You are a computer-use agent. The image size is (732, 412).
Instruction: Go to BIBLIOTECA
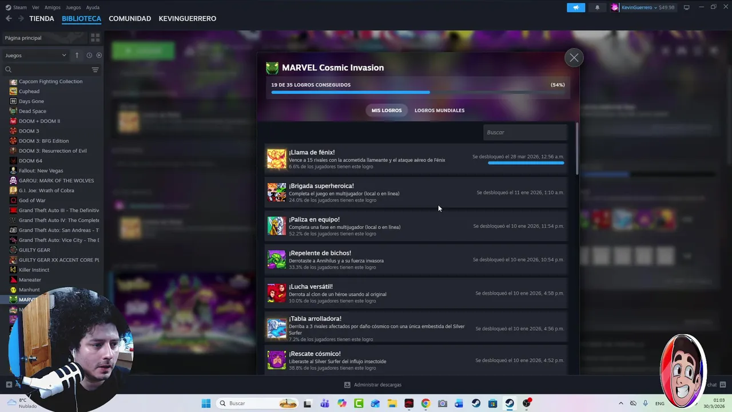tap(81, 18)
